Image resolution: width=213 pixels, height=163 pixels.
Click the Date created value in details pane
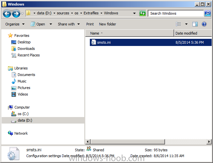click(169, 156)
